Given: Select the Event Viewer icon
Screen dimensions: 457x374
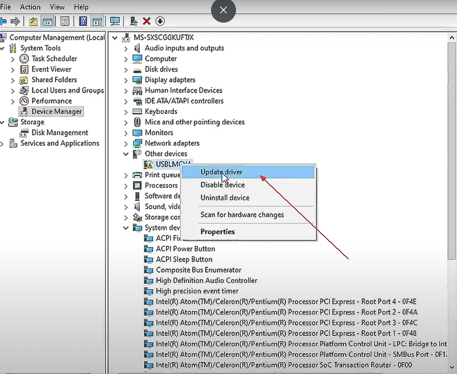Looking at the screenshot, I should click(24, 69).
